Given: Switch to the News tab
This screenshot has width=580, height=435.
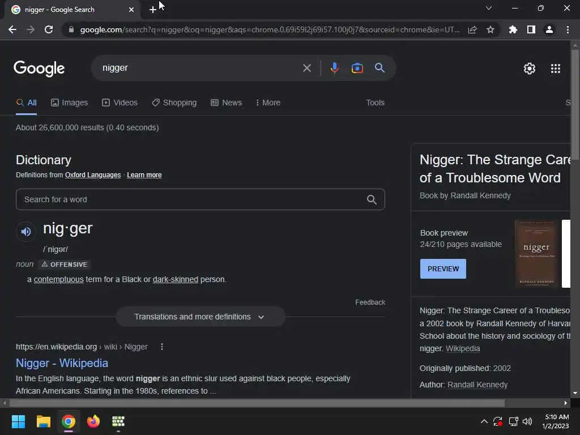Looking at the screenshot, I should (227, 103).
